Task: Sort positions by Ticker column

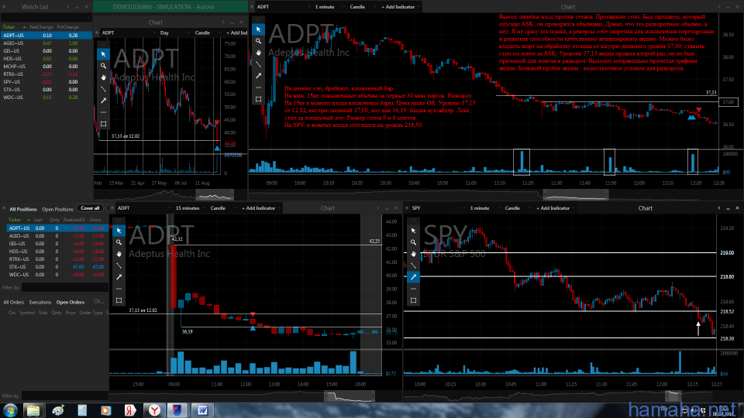Action: [15, 219]
